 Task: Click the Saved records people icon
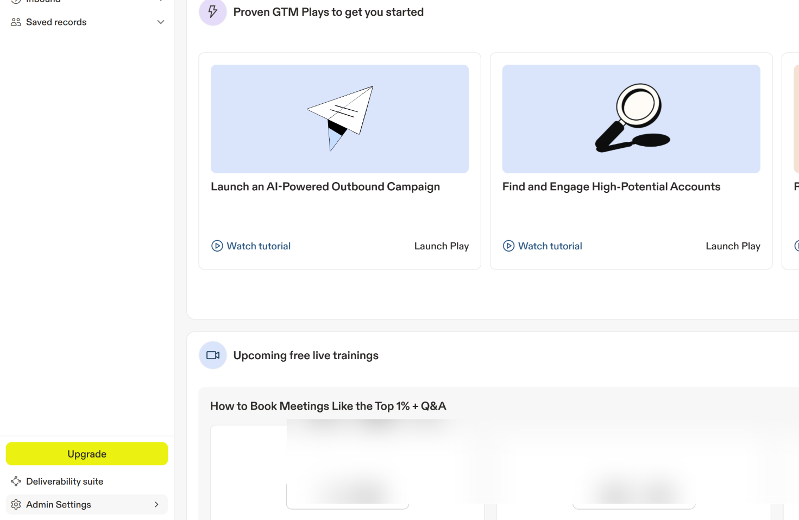[x=16, y=22]
